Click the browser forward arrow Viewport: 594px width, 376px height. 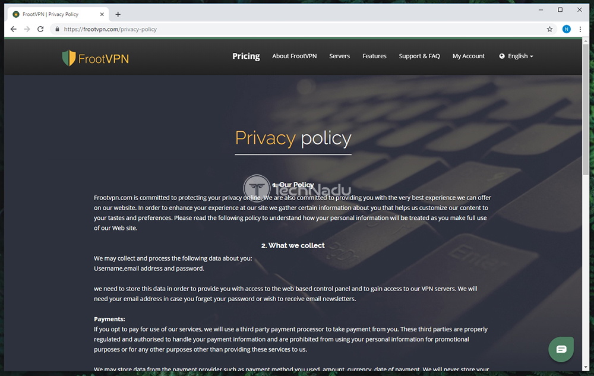(27, 29)
